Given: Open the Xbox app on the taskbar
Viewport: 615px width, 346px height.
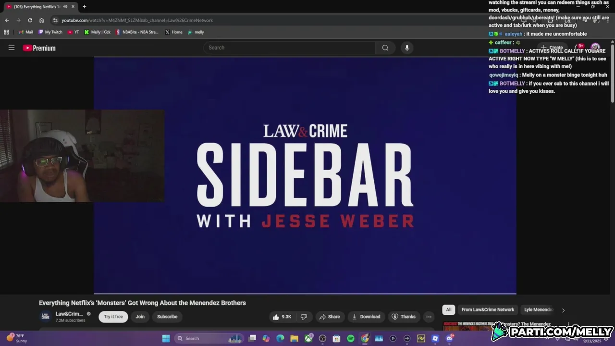Looking at the screenshot, I should (308, 338).
